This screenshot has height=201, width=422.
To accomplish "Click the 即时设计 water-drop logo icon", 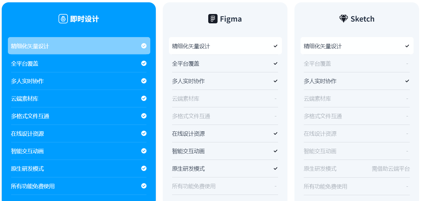I will tap(63, 19).
